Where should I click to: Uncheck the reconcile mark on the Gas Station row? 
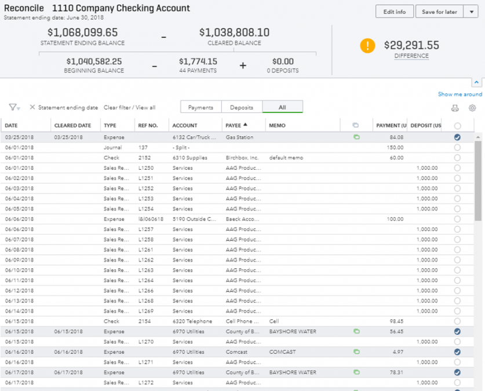click(457, 137)
